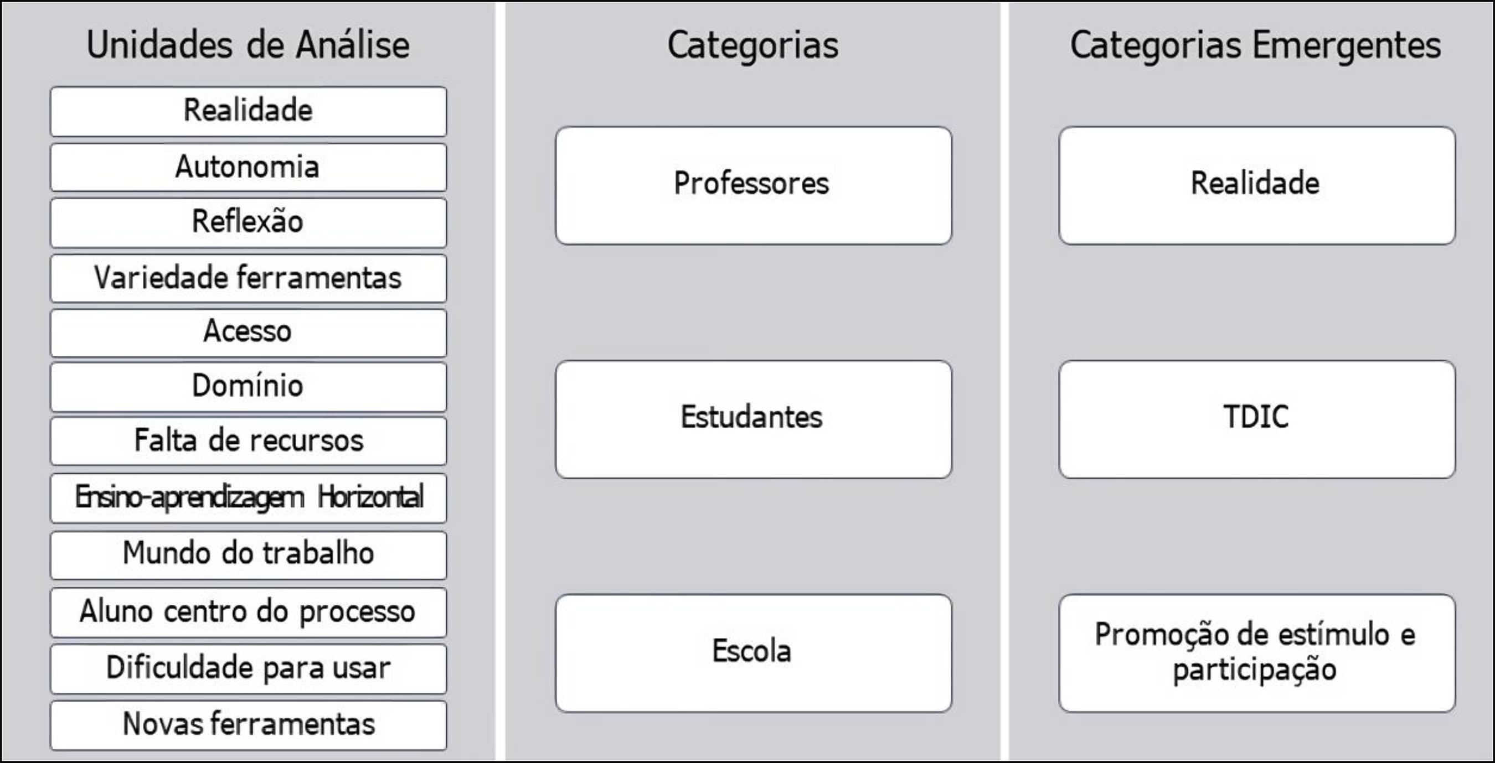The width and height of the screenshot is (1495, 763).
Task: Select the Promoção de estímulo e participação box
Action: (x=1256, y=652)
